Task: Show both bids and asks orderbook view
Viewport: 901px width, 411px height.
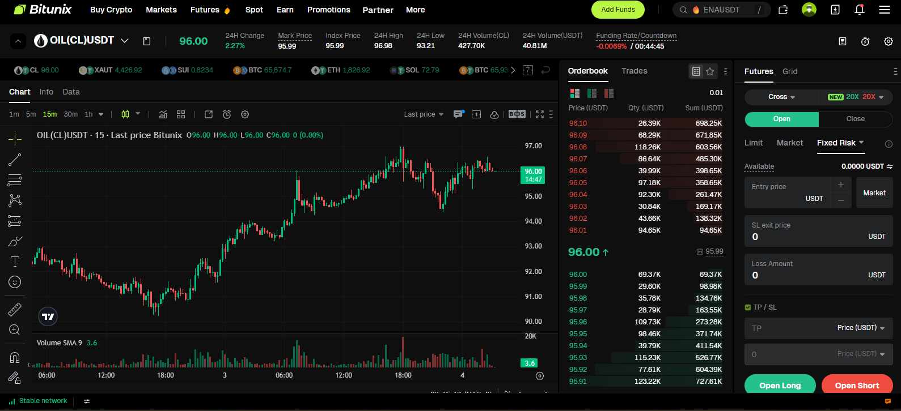Action: point(574,93)
